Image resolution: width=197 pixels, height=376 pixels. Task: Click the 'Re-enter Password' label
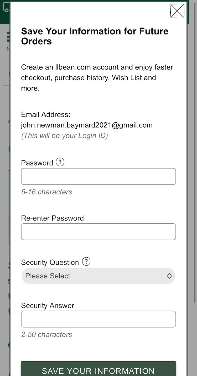[x=52, y=218]
